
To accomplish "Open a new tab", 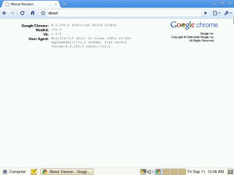I will coord(64,4).
